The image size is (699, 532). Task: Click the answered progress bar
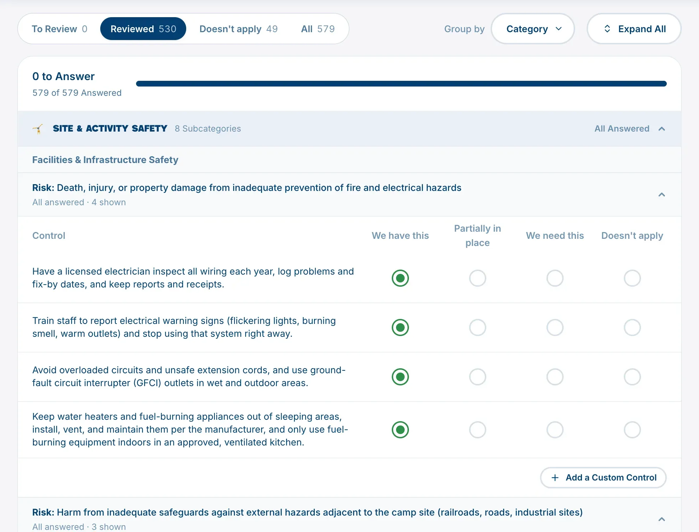401,84
